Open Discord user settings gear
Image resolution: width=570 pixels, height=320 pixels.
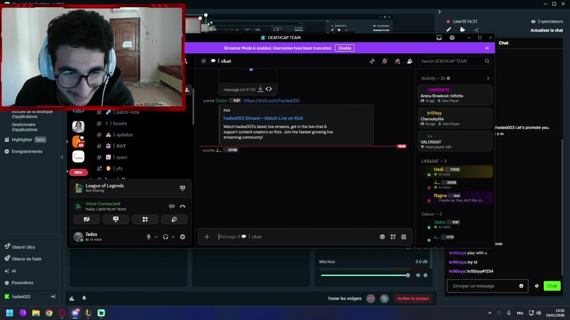coord(183,237)
